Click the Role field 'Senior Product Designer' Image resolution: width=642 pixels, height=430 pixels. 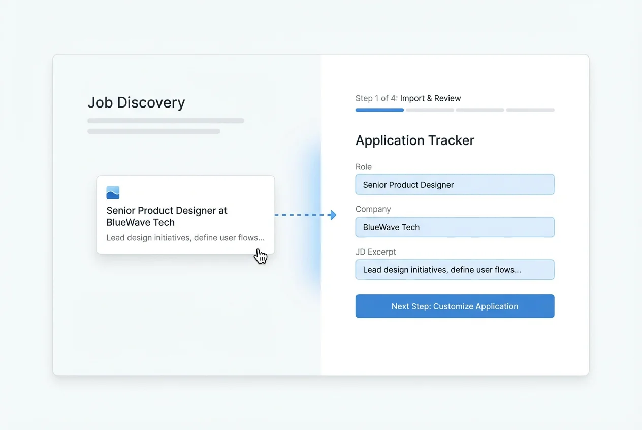tap(455, 185)
